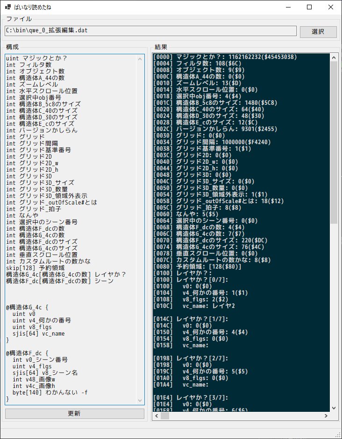Image resolution: width=342 pixels, height=439 pixels.
Task: Click line 'sjis[64] vc_name' in 構成
Action: [x=39, y=333]
